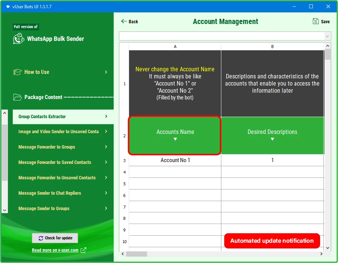Select column A header
This screenshot has width=338, height=263.
click(175, 47)
